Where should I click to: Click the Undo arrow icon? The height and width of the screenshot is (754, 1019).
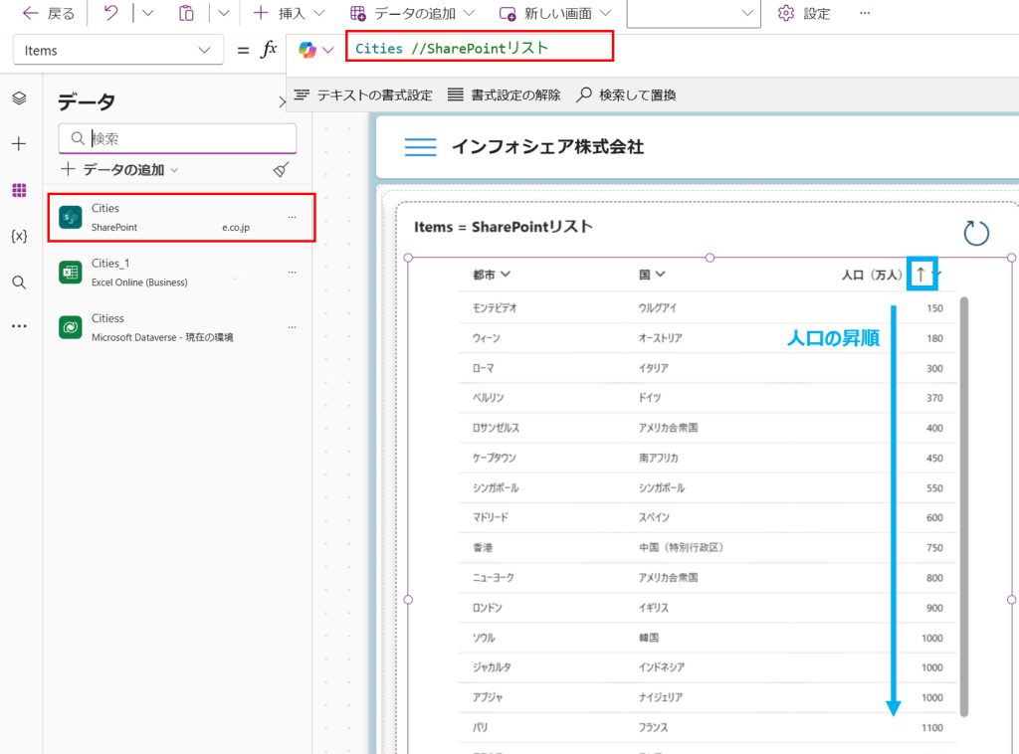(110, 14)
